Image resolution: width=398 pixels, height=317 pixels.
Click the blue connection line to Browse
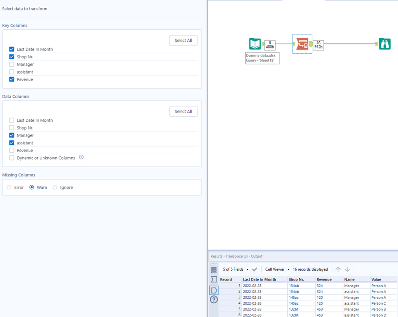[x=349, y=44]
